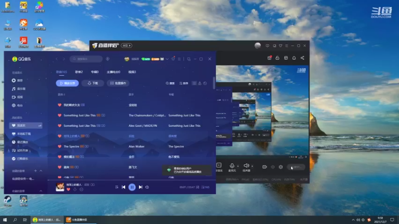Switch to the Radio Hosts 0 tab
399x224 pixels.
pyautogui.click(x=114, y=72)
